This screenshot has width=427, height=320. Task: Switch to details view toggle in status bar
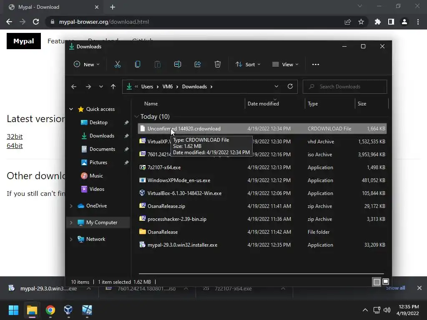377,282
